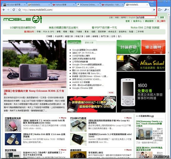The image size is (171, 159).
Task: Close the Yahoo!奇摩 tab
Action: pyautogui.click(x=74, y=5)
